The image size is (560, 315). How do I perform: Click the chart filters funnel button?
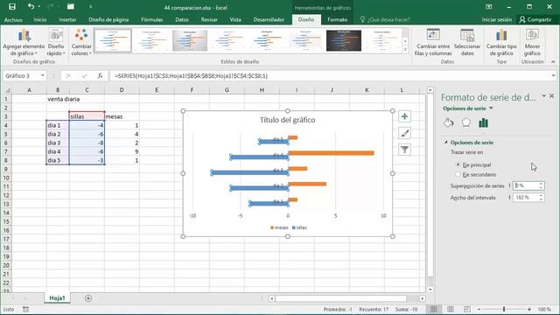(x=404, y=150)
